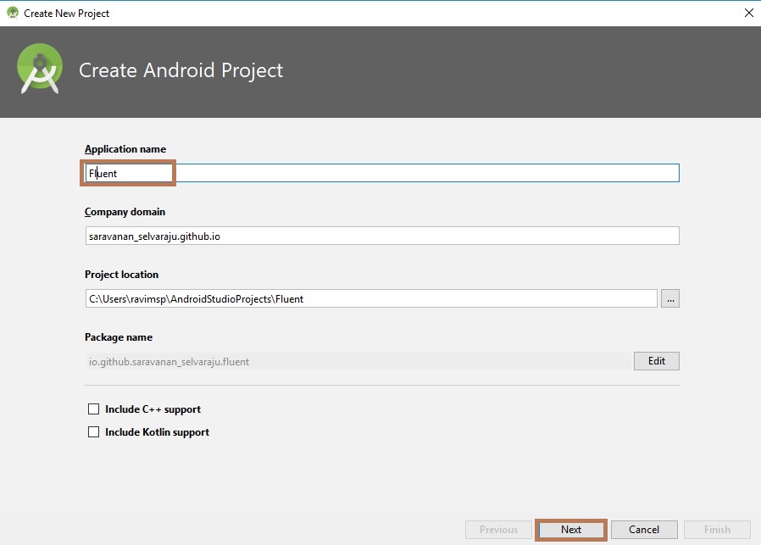The width and height of the screenshot is (761, 545).
Task: Click into the Project location path field
Action: (x=371, y=298)
